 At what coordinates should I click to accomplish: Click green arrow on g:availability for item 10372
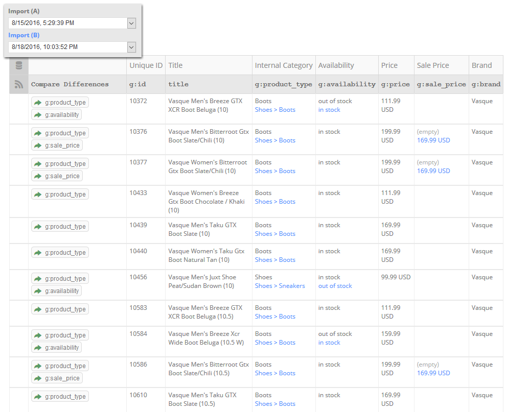[38, 115]
